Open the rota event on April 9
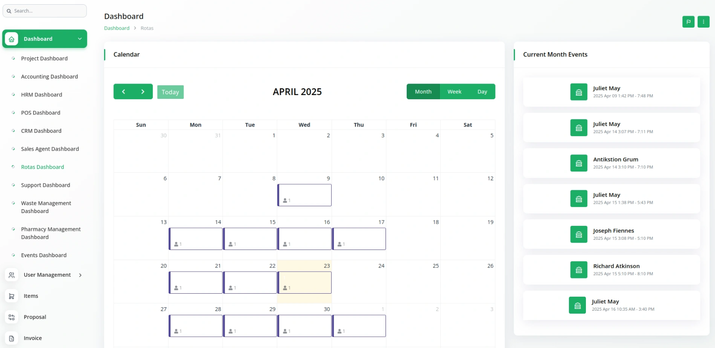Image resolution: width=715 pixels, height=348 pixels. tap(304, 195)
